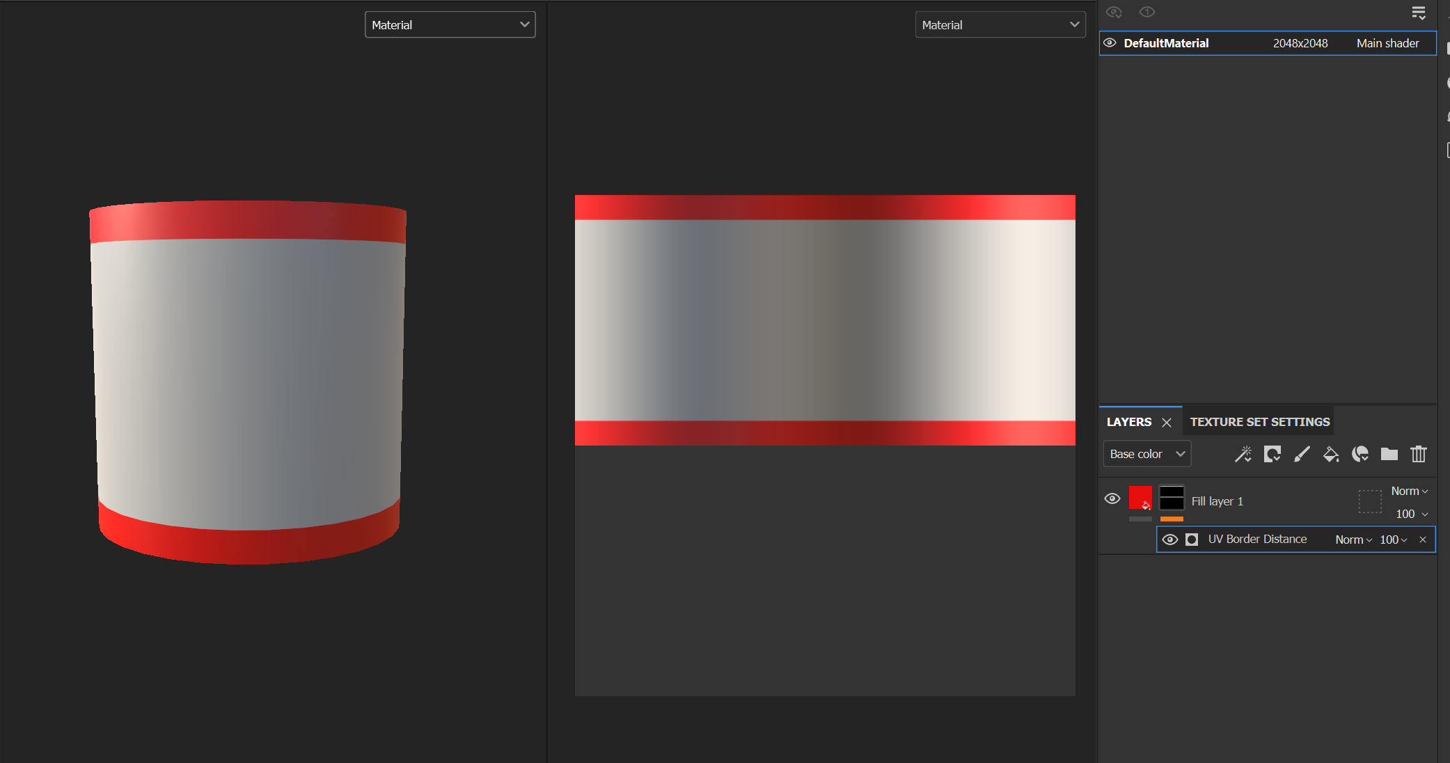Click the add mask icon in Layers toolbar
This screenshot has width=1450, height=763.
1272,455
